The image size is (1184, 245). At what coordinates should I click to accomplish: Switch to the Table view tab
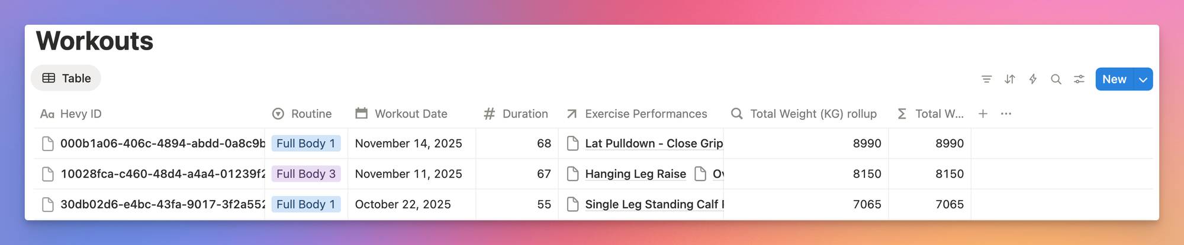pyautogui.click(x=66, y=79)
